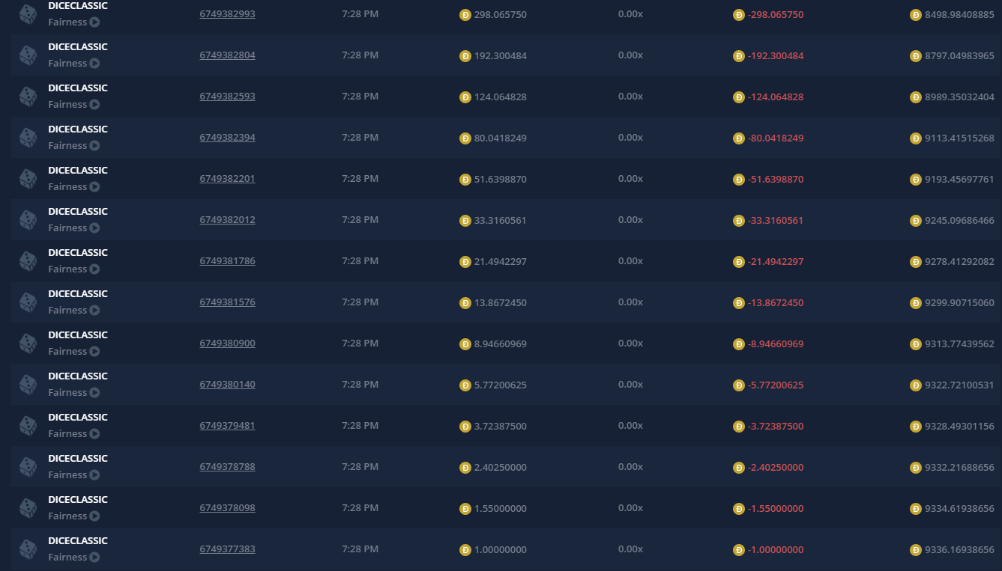Open bet ID link 6749382201
The height and width of the screenshot is (571, 1002).
(x=227, y=179)
